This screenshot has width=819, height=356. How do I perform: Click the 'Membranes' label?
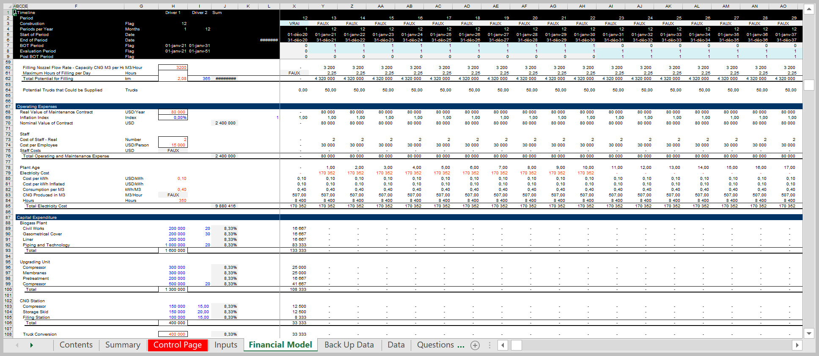pos(34,273)
